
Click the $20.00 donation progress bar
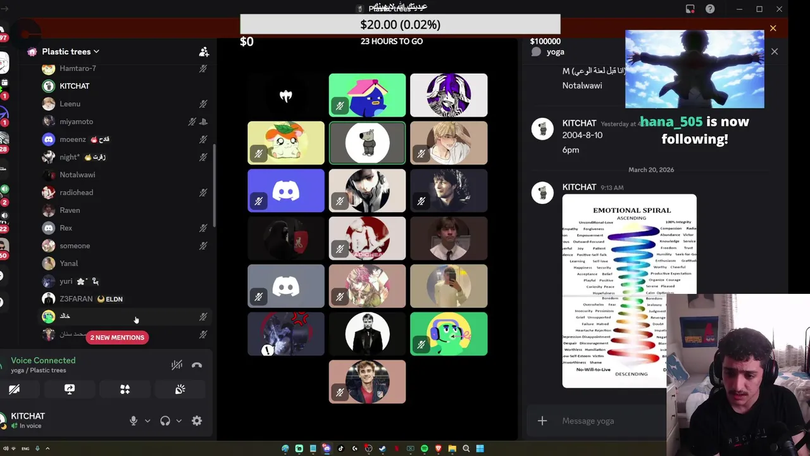coord(400,25)
